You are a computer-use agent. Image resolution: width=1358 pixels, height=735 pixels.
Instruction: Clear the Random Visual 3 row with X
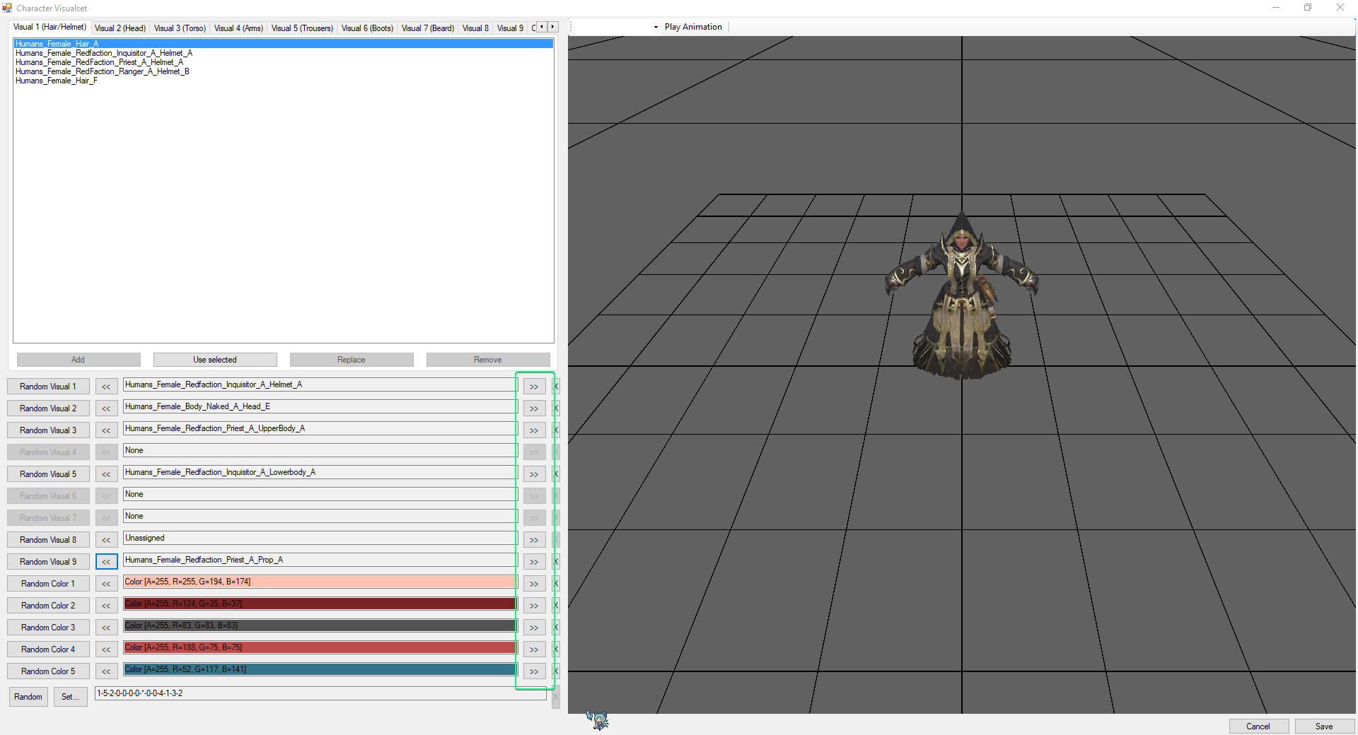pyautogui.click(x=557, y=430)
